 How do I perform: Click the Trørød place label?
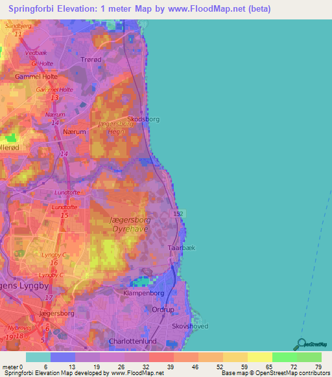coord(91,60)
